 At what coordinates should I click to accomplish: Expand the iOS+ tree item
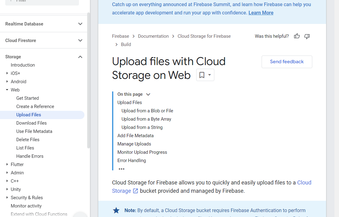pos(7,73)
